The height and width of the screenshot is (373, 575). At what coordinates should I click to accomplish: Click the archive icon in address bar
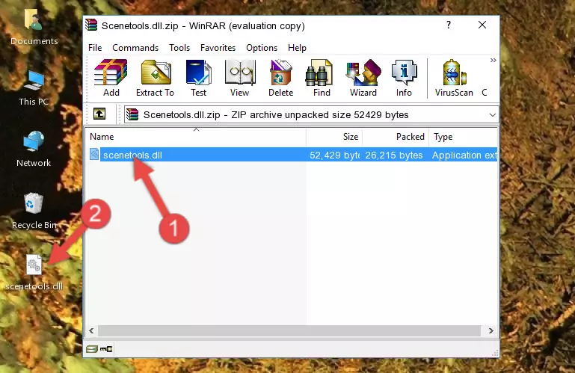pyautogui.click(x=132, y=114)
